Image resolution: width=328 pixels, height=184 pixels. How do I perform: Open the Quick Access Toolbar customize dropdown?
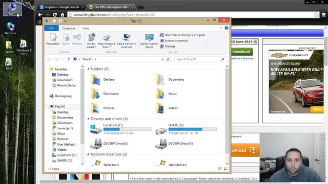(x=65, y=21)
